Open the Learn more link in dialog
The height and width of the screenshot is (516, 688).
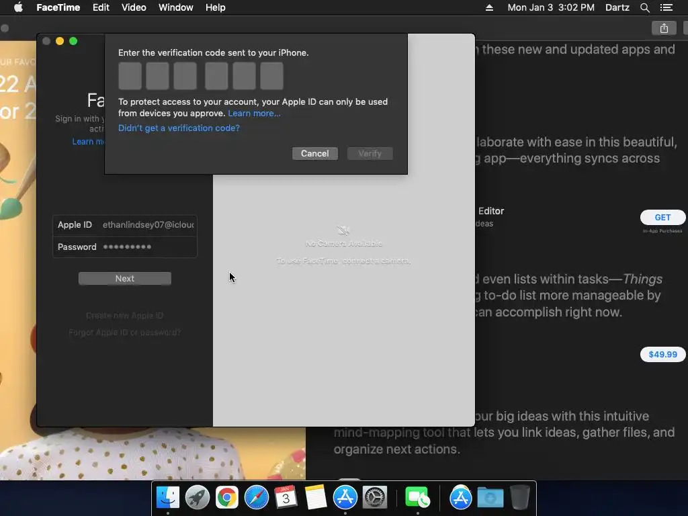click(254, 113)
